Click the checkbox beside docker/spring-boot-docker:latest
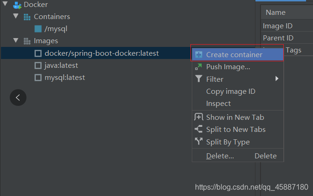This screenshot has height=196, width=313. [x=38, y=53]
